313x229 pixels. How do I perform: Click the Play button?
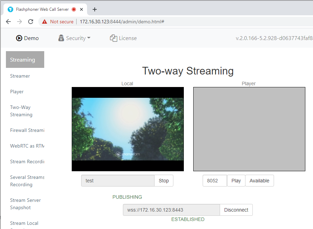pos(236,181)
